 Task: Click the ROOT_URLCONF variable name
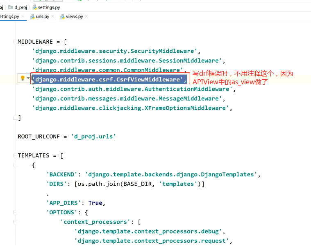39,137
